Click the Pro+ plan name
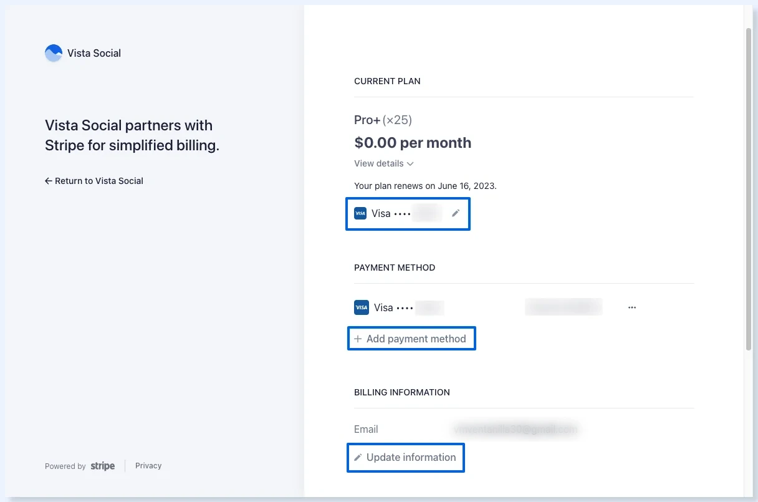Screen dimensions: 758x502 (367, 120)
